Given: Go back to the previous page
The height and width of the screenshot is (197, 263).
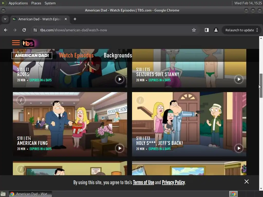Looking at the screenshot, I should click(x=6, y=30).
